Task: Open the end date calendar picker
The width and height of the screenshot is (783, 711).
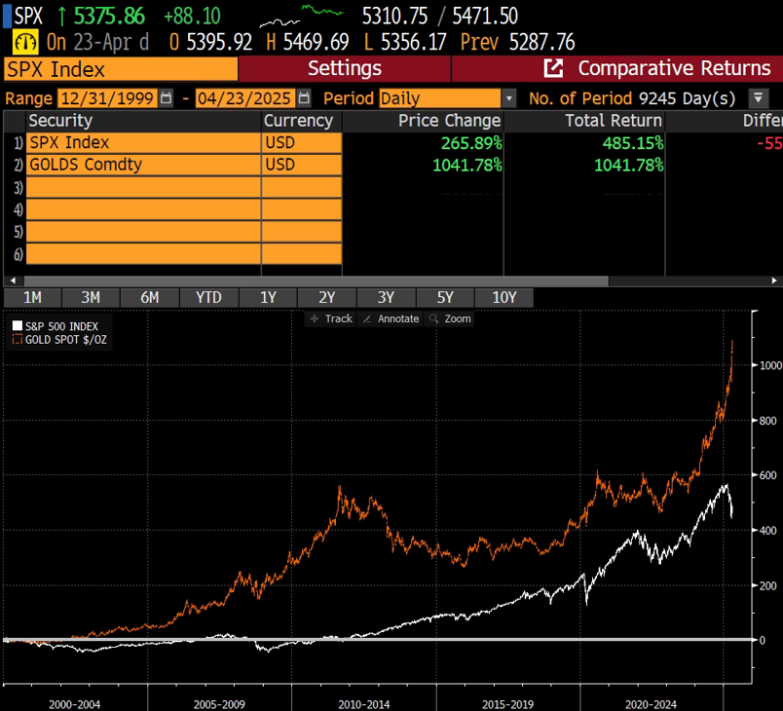Action: coord(304,98)
